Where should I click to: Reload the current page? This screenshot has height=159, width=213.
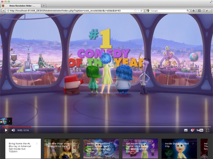click(141, 11)
